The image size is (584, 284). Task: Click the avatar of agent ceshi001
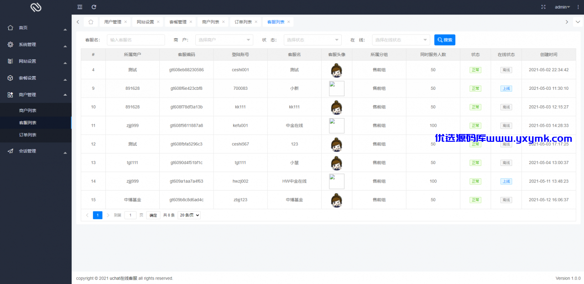pos(337,70)
